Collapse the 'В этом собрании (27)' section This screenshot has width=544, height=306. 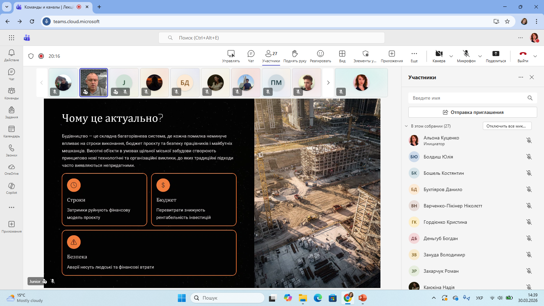[x=406, y=126]
